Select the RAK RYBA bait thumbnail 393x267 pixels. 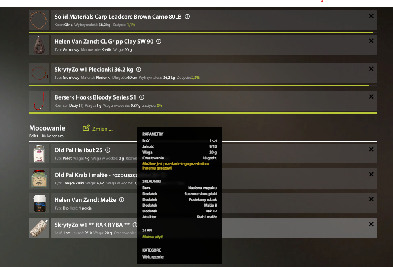coord(39,228)
